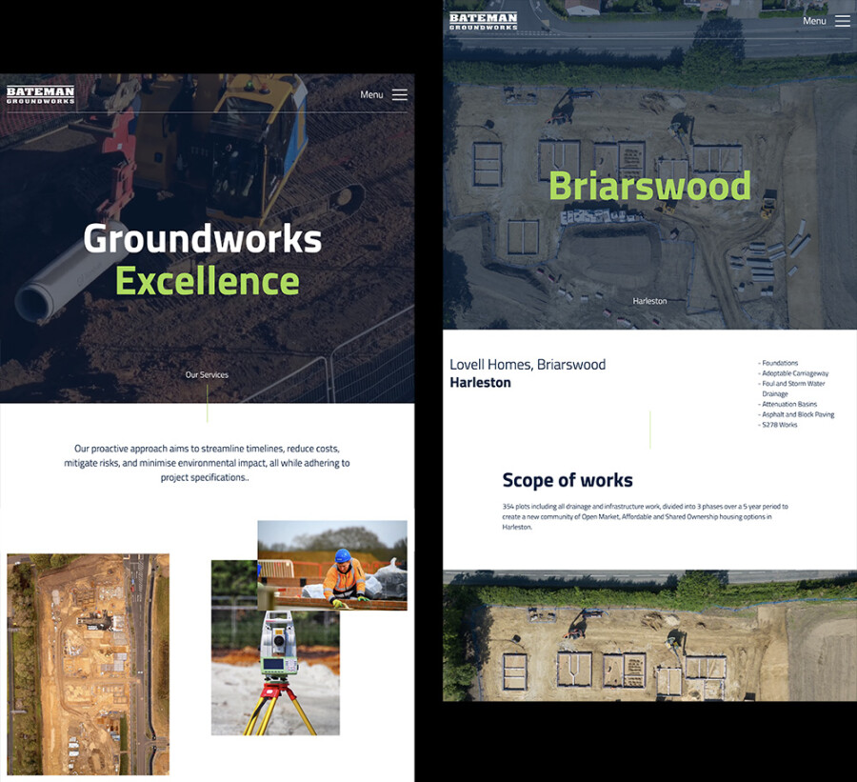857x782 pixels.
Task: Open the Our Services section
Action: 207,374
